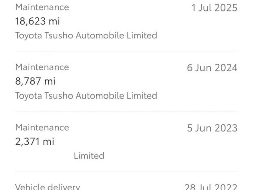Tap the dealer name under 8,787 mi
This screenshot has height=190, width=253.
[86, 96]
